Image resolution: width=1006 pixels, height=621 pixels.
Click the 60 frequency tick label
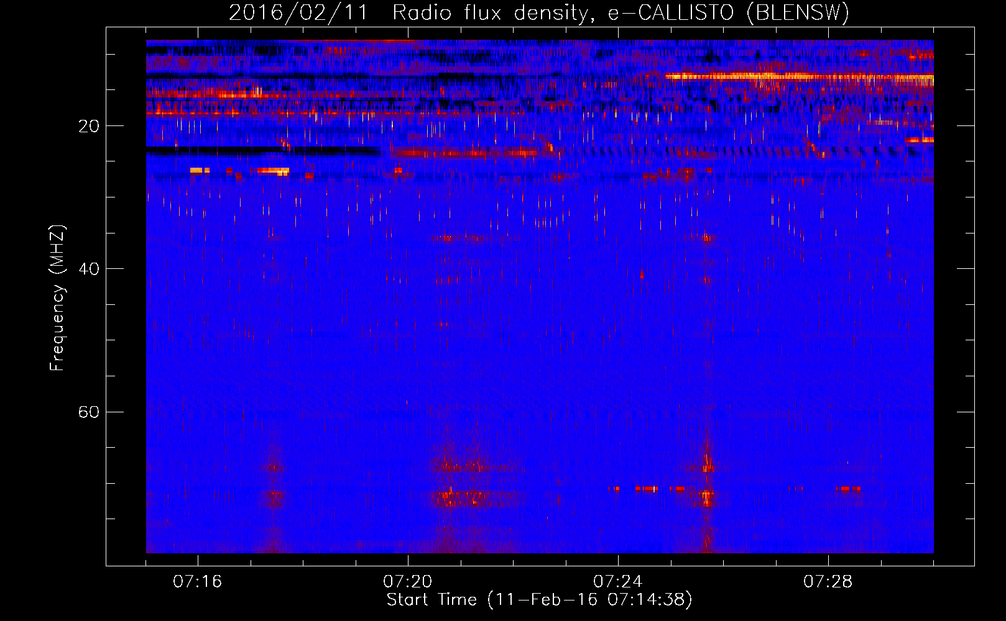coord(89,412)
